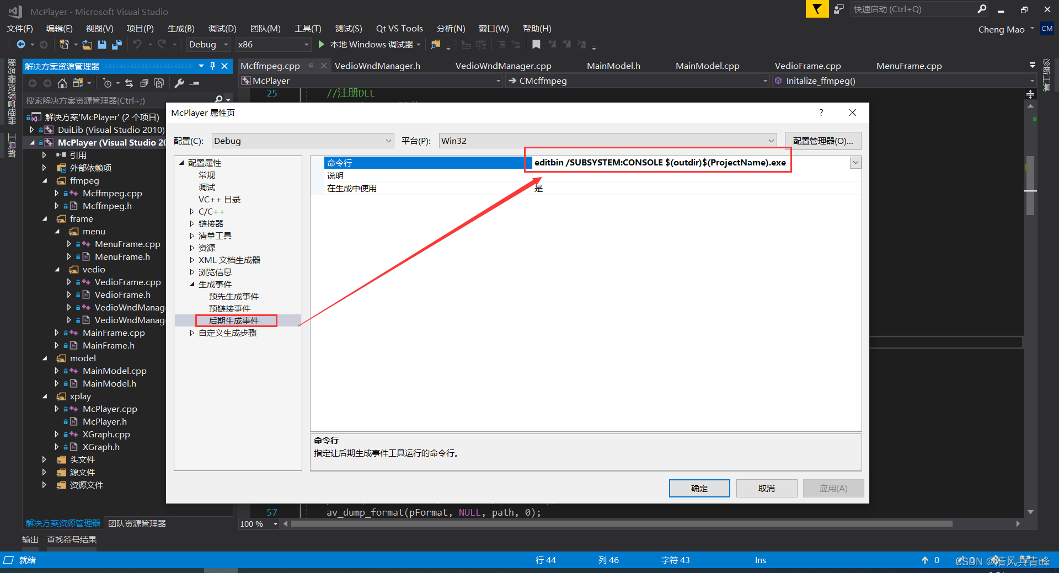This screenshot has height=573, width=1059.
Task: Click the yellow notifications flag icon
Action: (x=817, y=9)
